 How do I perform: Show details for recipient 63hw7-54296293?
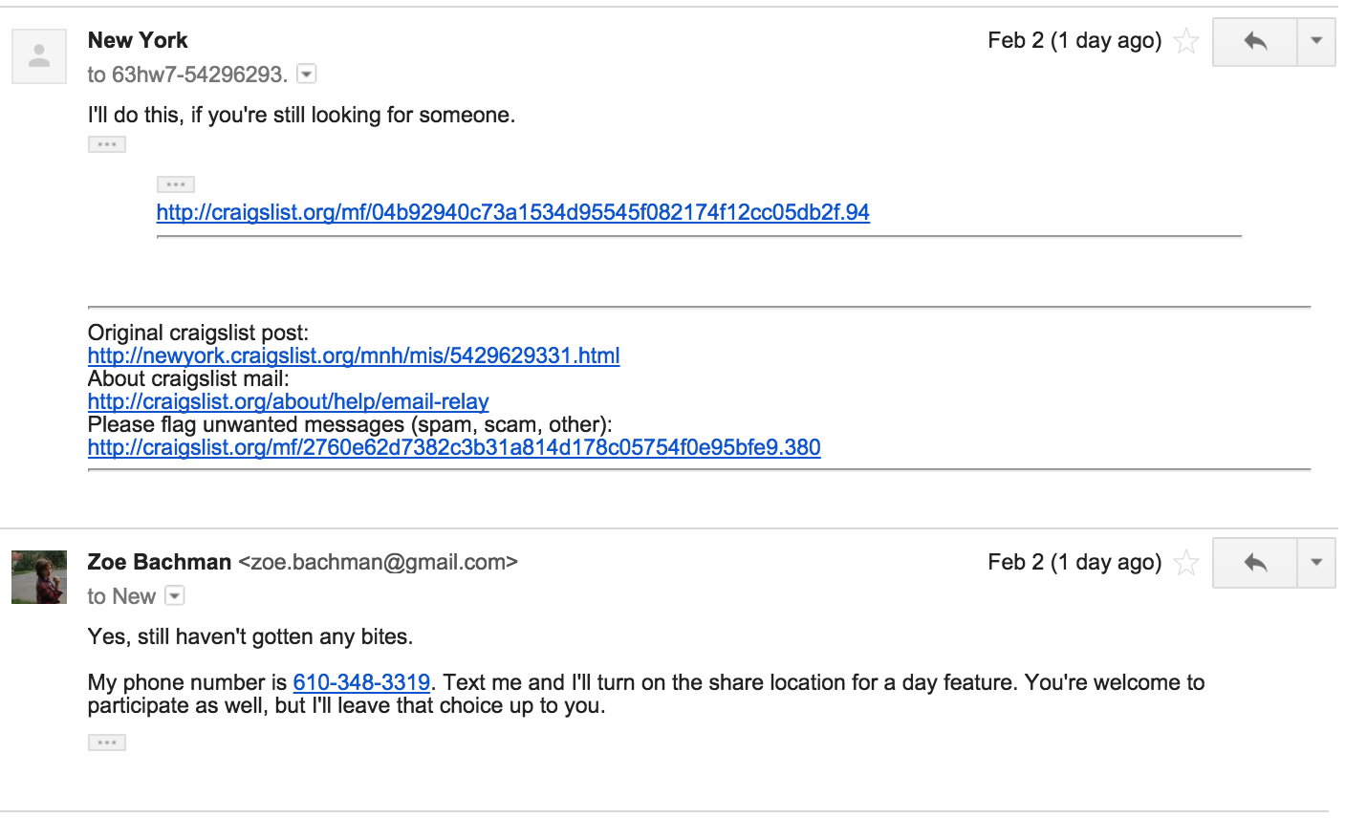pyautogui.click(x=307, y=74)
